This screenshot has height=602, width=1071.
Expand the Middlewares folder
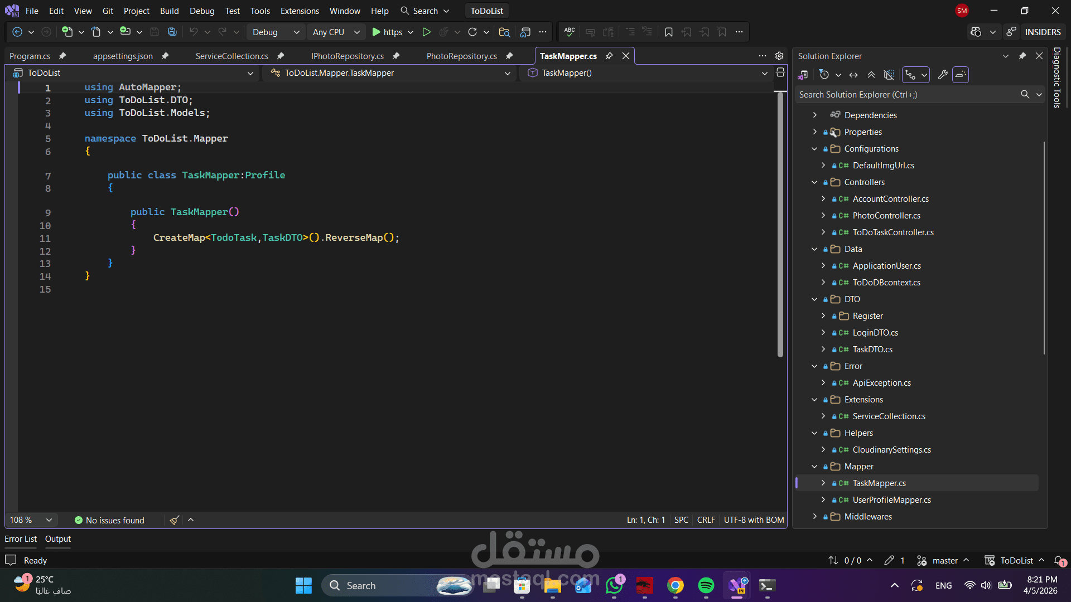[x=814, y=517]
